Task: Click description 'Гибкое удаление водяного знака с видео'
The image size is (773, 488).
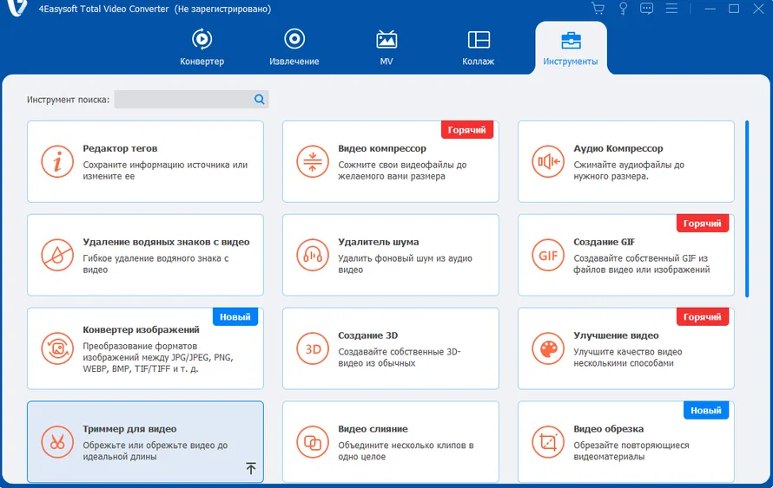Action: pyautogui.click(x=155, y=264)
